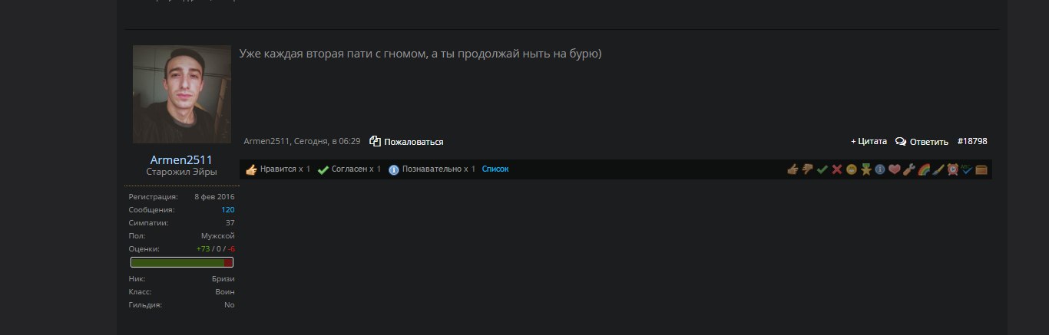The image size is (1049, 335).
Task: Click the paintbrush rating icon
Action: pos(938,169)
